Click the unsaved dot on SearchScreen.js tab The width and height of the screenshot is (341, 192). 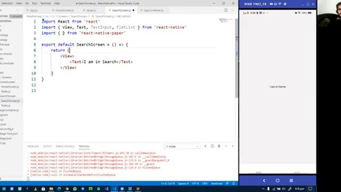[x=133, y=10]
